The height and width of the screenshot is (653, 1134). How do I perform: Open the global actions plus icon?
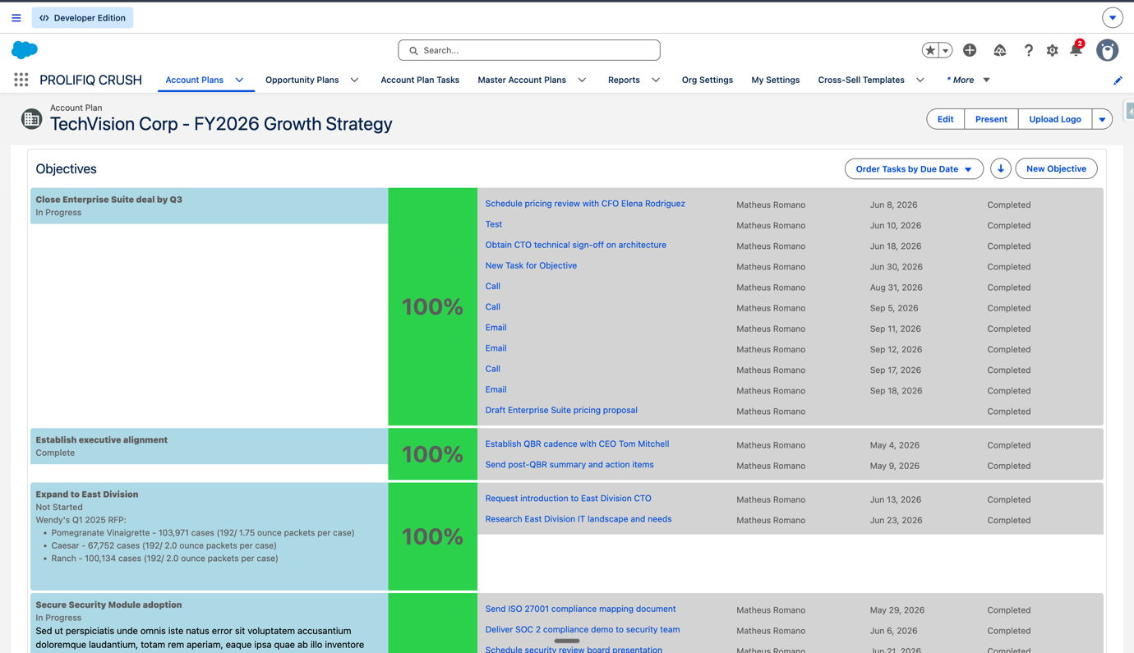[970, 50]
